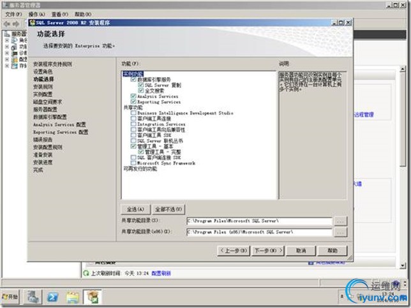Switch to SQL Server setup taskbar icon
This screenshot has width=411, height=308.
pos(93,297)
